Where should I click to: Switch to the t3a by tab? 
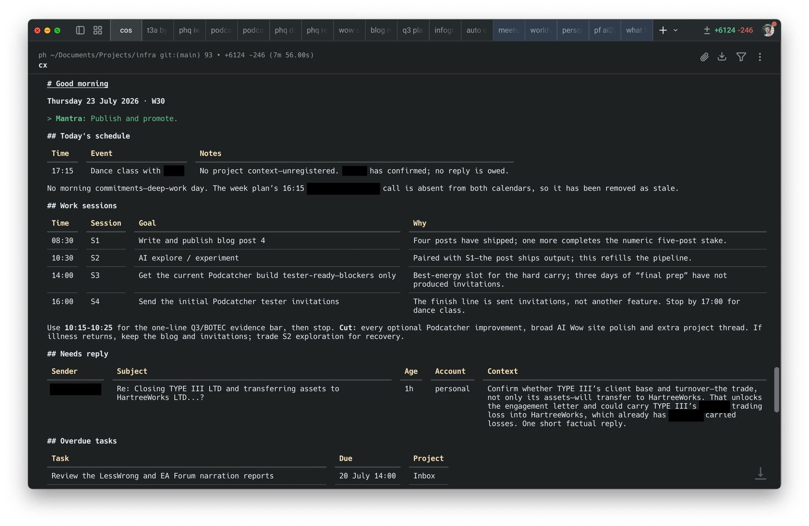(x=157, y=30)
